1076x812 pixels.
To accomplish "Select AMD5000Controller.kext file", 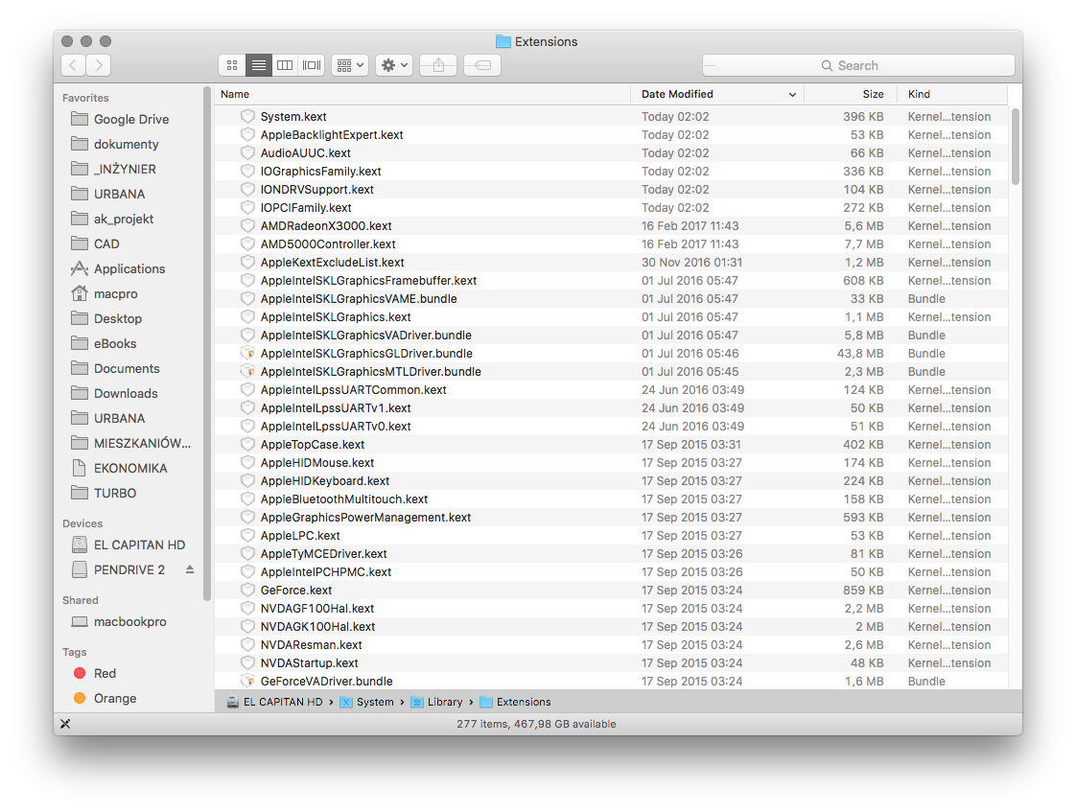I will 612,244.
